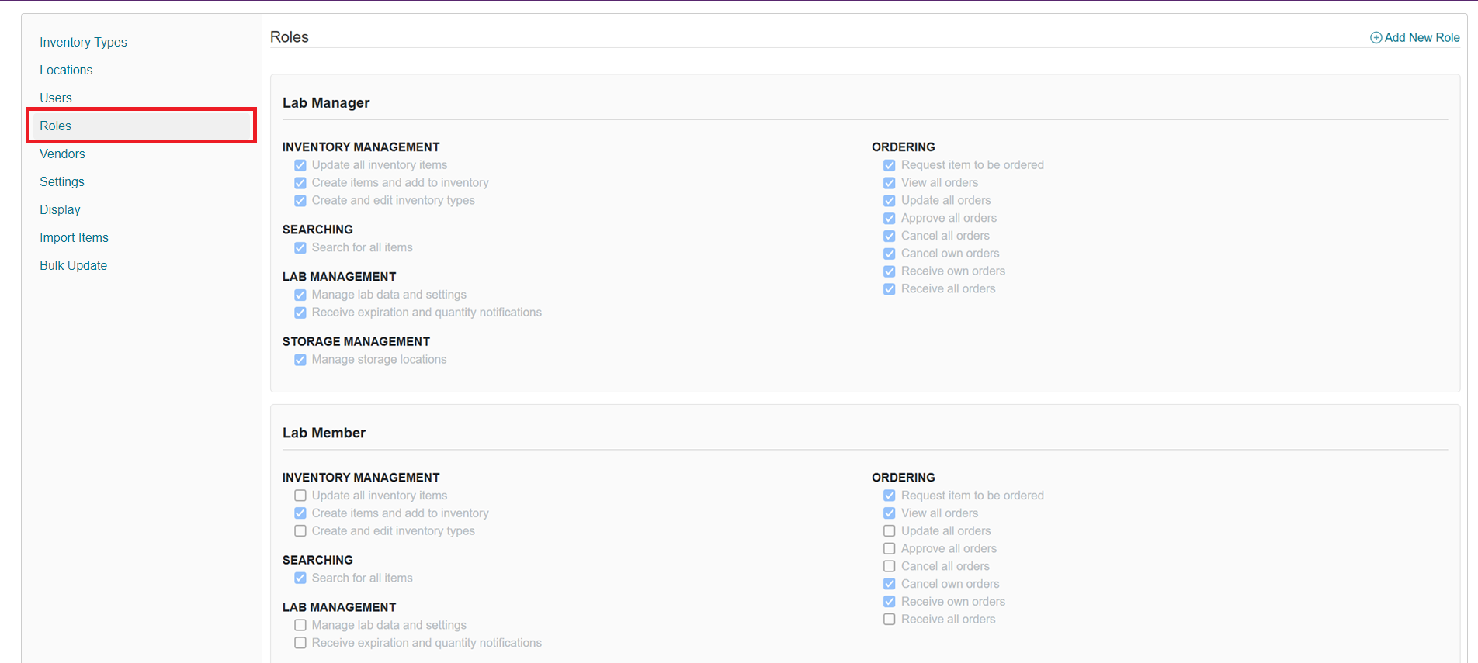This screenshot has height=663, width=1478.
Task: Uncheck Lab Member's Create items and add to inventory
Action: click(300, 513)
